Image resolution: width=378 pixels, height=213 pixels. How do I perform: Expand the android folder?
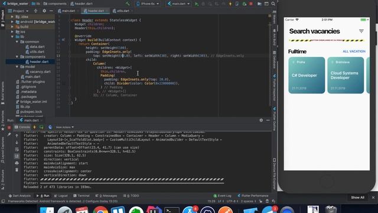pos(12,22)
